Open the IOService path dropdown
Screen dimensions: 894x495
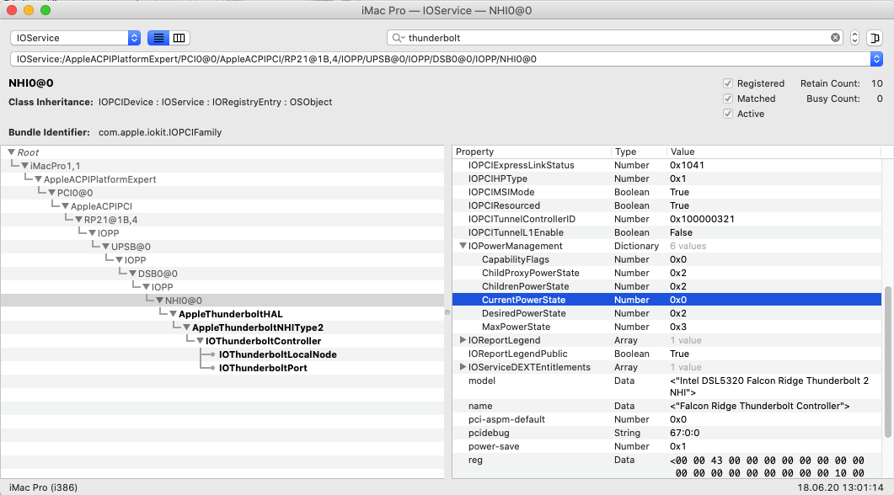coord(876,59)
